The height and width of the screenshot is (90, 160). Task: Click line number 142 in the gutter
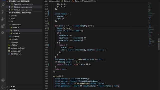pos(46,76)
